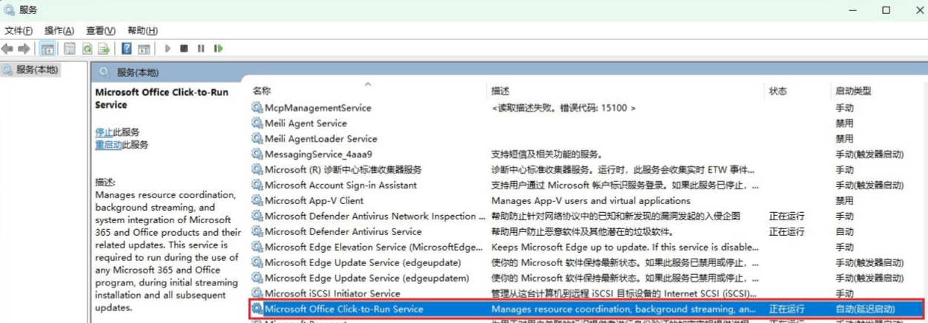
Task: Toggle the show/hide action pane icon
Action: point(144,49)
